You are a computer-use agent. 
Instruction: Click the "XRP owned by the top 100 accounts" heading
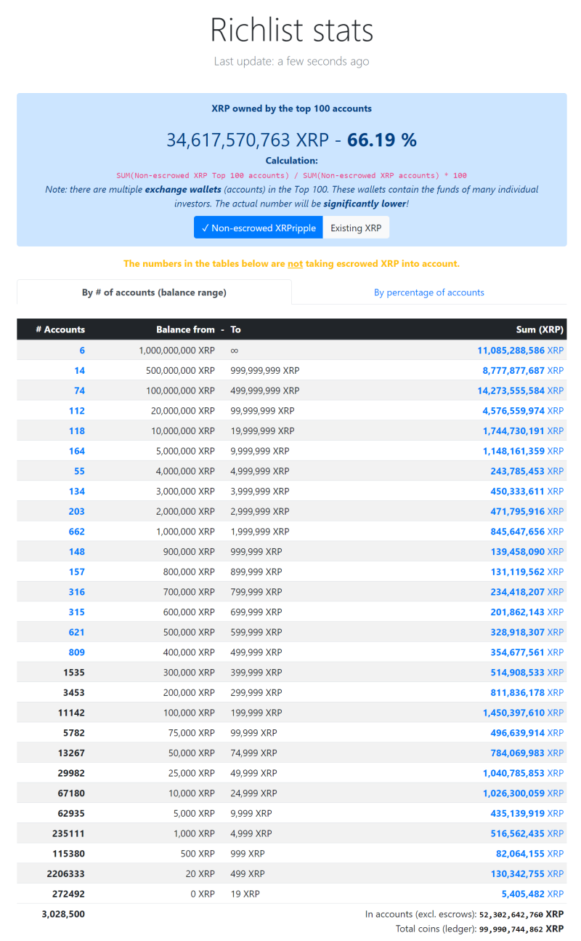tap(291, 108)
